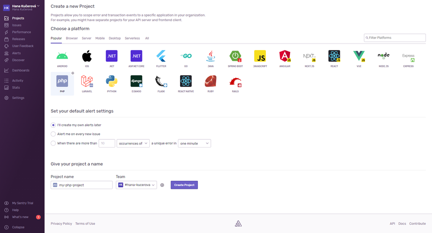Select the Spring Boot platform
432x233 pixels.
click(235, 56)
